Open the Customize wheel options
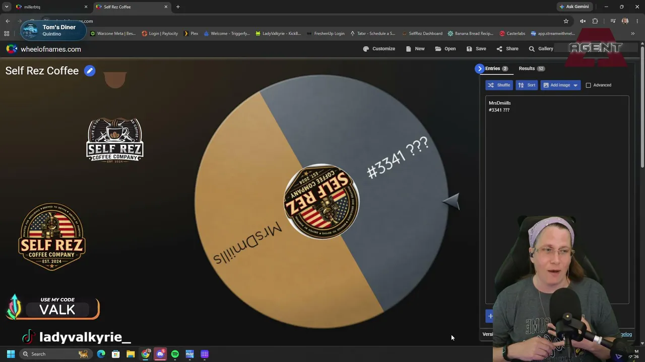 click(x=379, y=49)
